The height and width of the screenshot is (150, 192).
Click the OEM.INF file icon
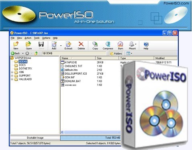(x=63, y=77)
